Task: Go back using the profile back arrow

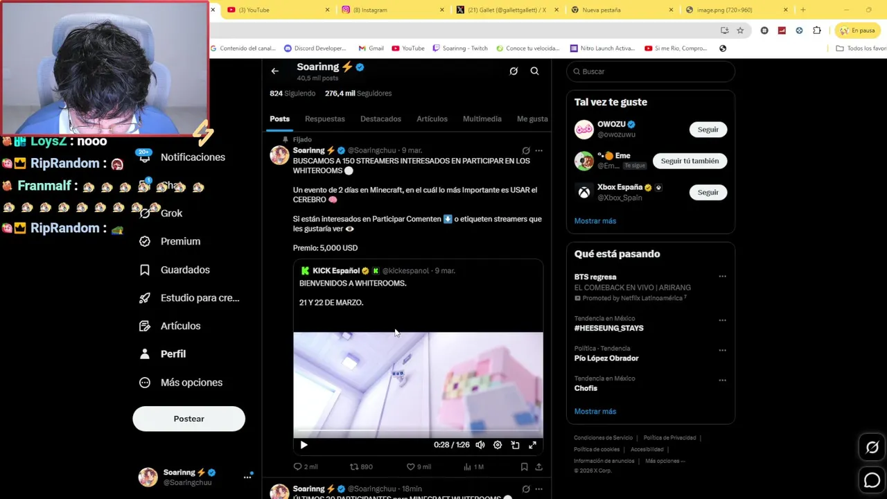Action: pos(275,71)
